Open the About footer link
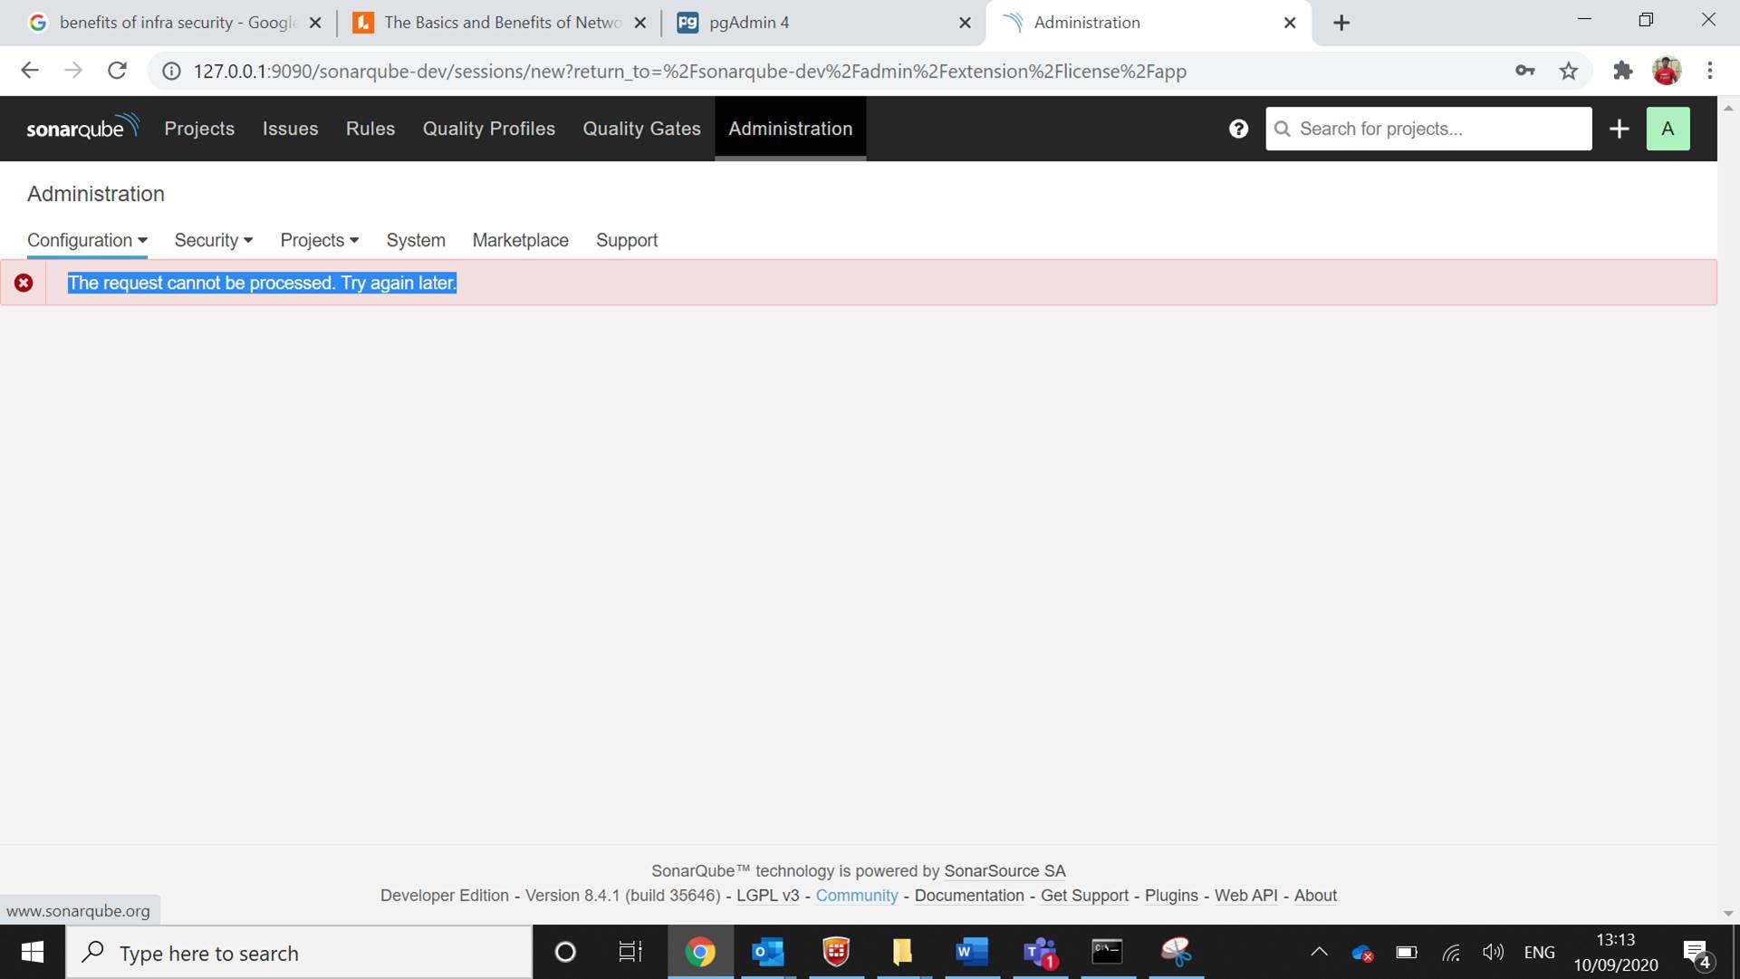 [x=1315, y=895]
